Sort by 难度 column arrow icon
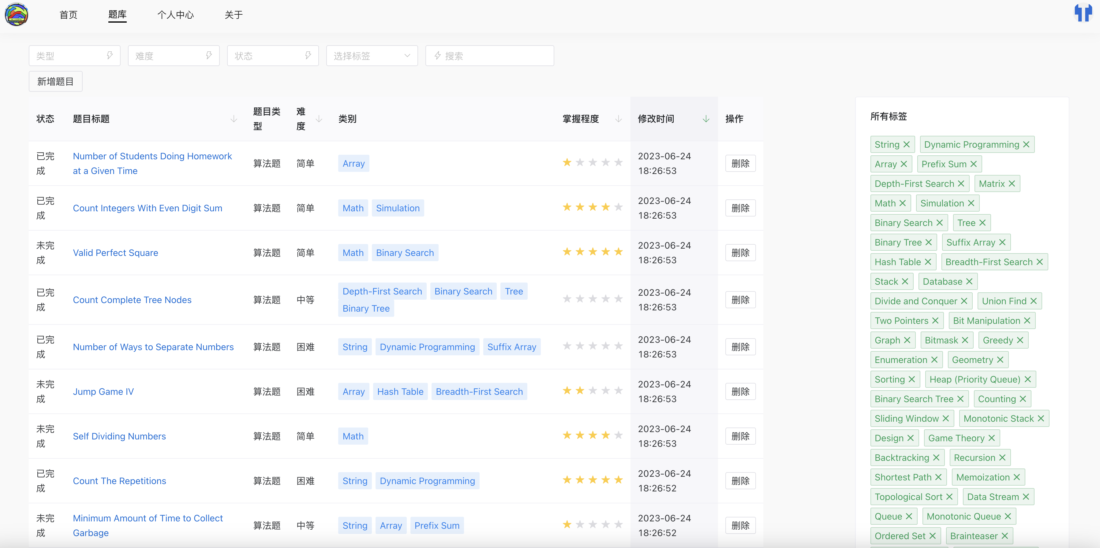 [x=319, y=119]
